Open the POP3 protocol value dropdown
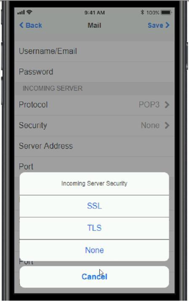 (149, 105)
